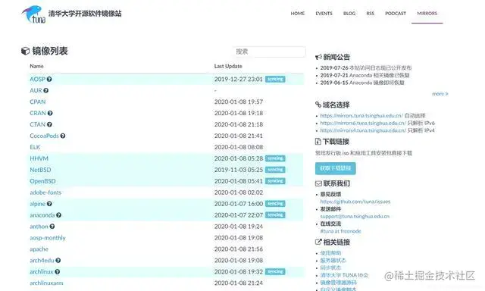Open the alpine mirror link

(37, 204)
